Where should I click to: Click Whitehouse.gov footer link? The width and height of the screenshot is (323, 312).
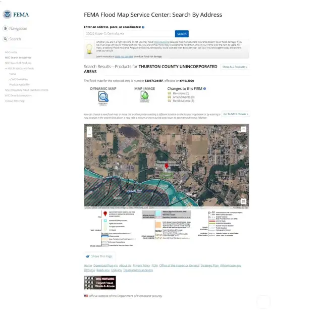[x=231, y=266]
